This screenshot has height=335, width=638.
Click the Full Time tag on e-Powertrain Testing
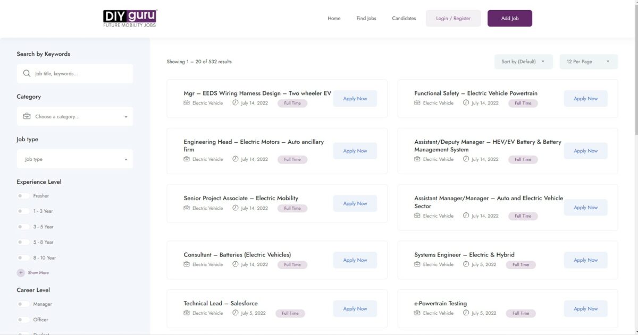pyautogui.click(x=521, y=313)
